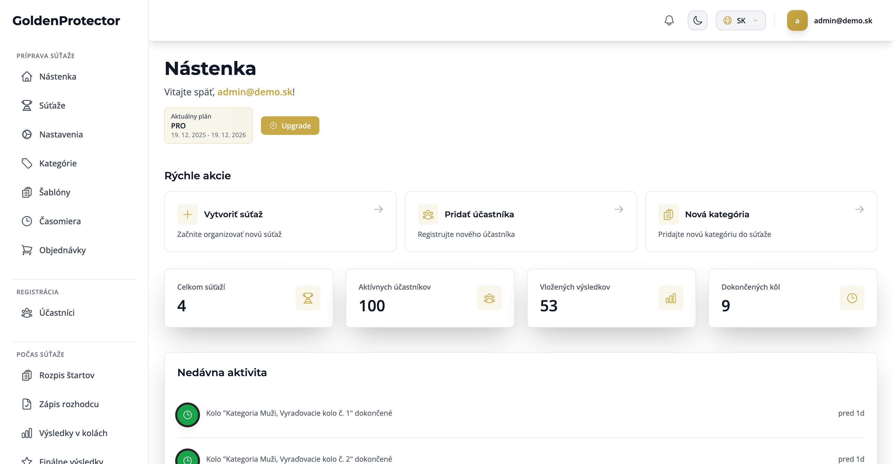Open admin@demo.sk account menu
The width and height of the screenshot is (893, 464).
click(842, 20)
